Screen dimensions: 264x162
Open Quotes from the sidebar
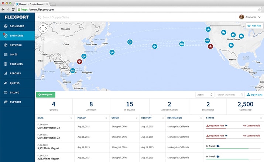pos(17,83)
